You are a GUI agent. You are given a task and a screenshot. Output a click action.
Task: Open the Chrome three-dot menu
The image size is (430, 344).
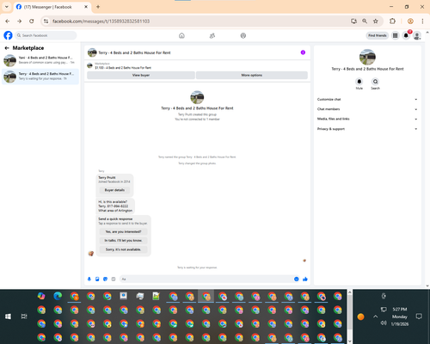coord(422,21)
